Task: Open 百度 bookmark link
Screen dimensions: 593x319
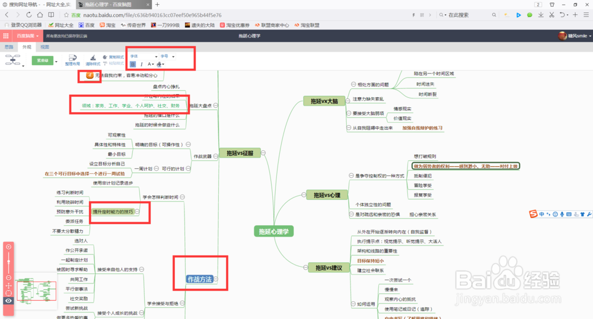Action: coord(87,25)
